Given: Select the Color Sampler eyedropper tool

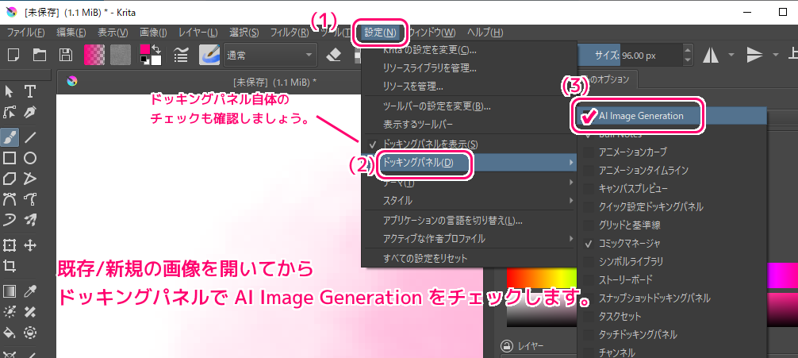Looking at the screenshot, I should point(30,291).
